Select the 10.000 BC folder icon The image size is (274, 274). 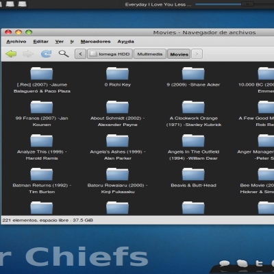pyautogui.click(x=266, y=73)
